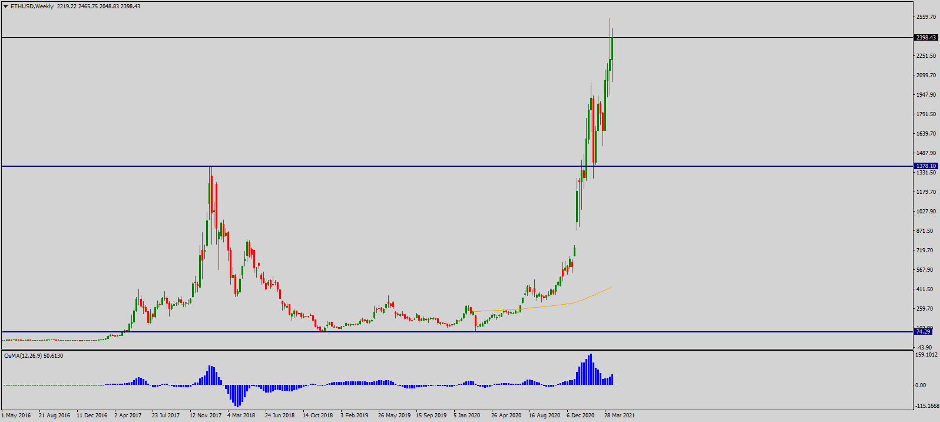Click the 28 Mar 2021 date label
The height and width of the screenshot is (422, 940).
(620, 416)
